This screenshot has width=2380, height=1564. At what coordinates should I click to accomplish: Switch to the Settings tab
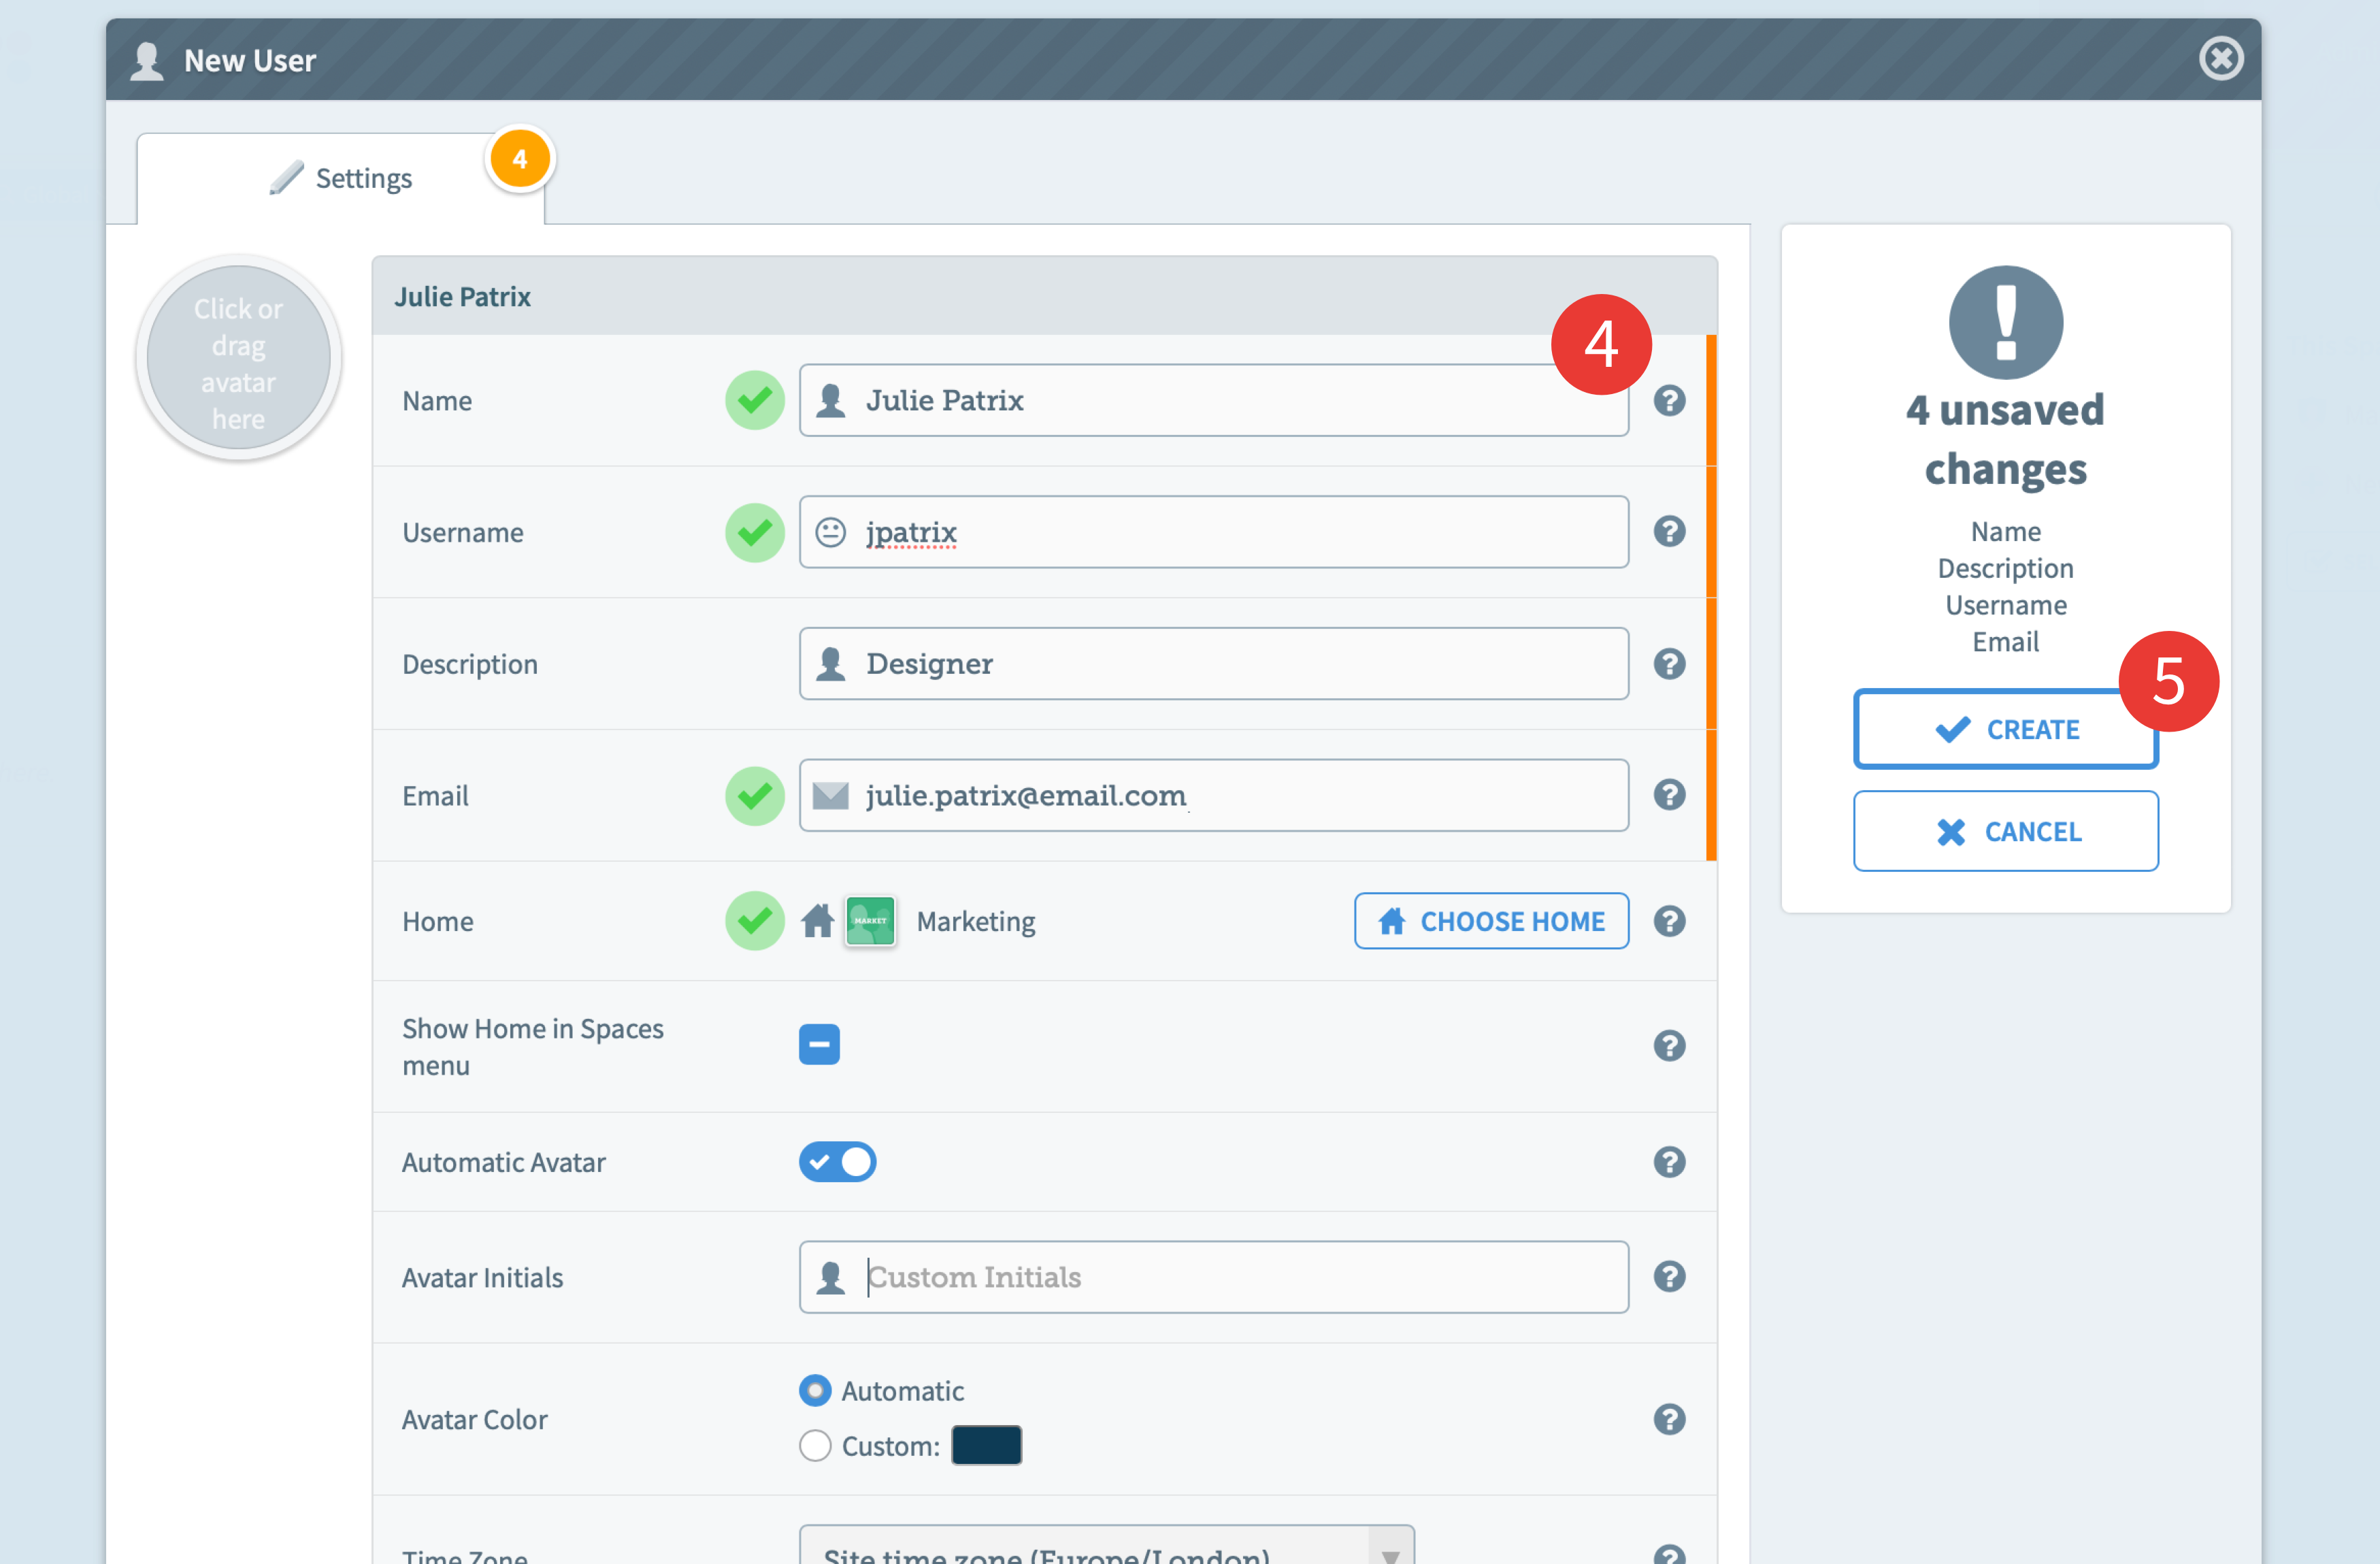(340, 178)
